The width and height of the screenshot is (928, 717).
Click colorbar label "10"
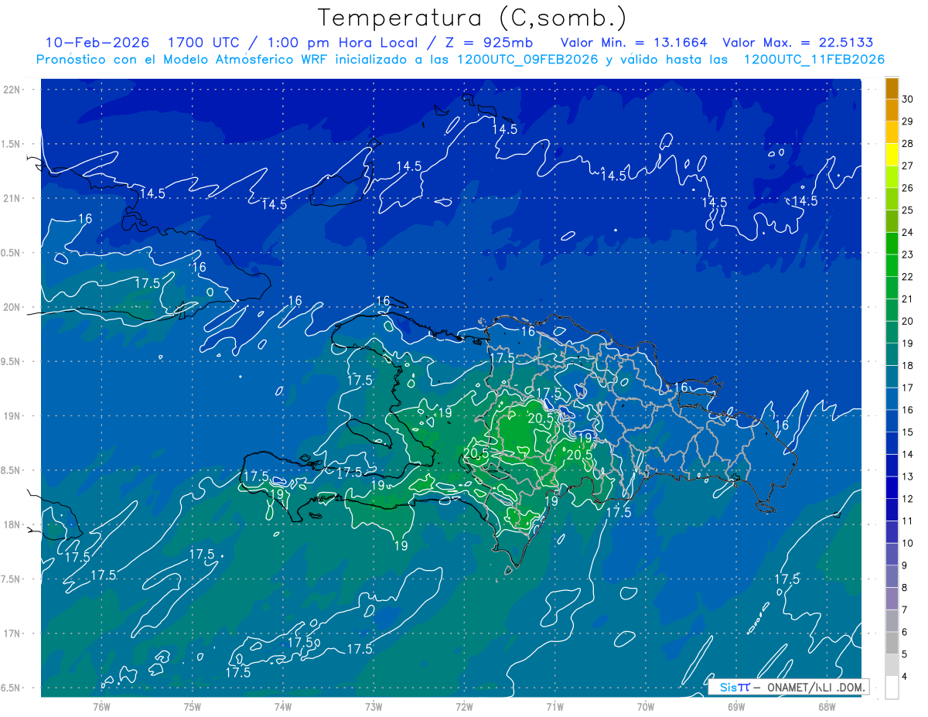click(908, 543)
